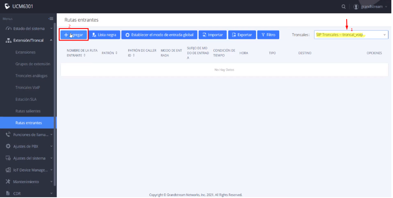The image size is (393, 198).
Task: Collapse the Extensión/Troncal menu chevron
Action: (x=51, y=40)
